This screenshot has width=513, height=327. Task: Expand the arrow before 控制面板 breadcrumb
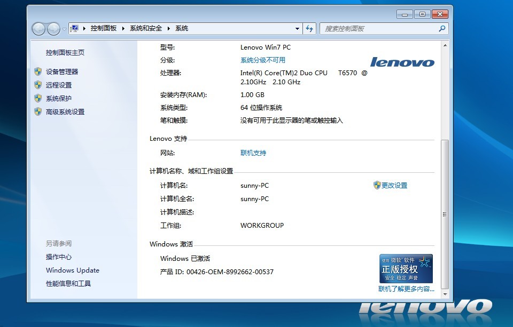click(84, 28)
